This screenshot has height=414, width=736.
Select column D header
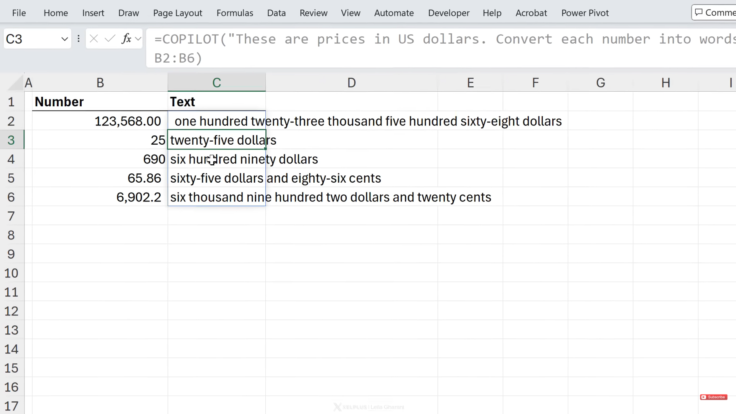[351, 82]
